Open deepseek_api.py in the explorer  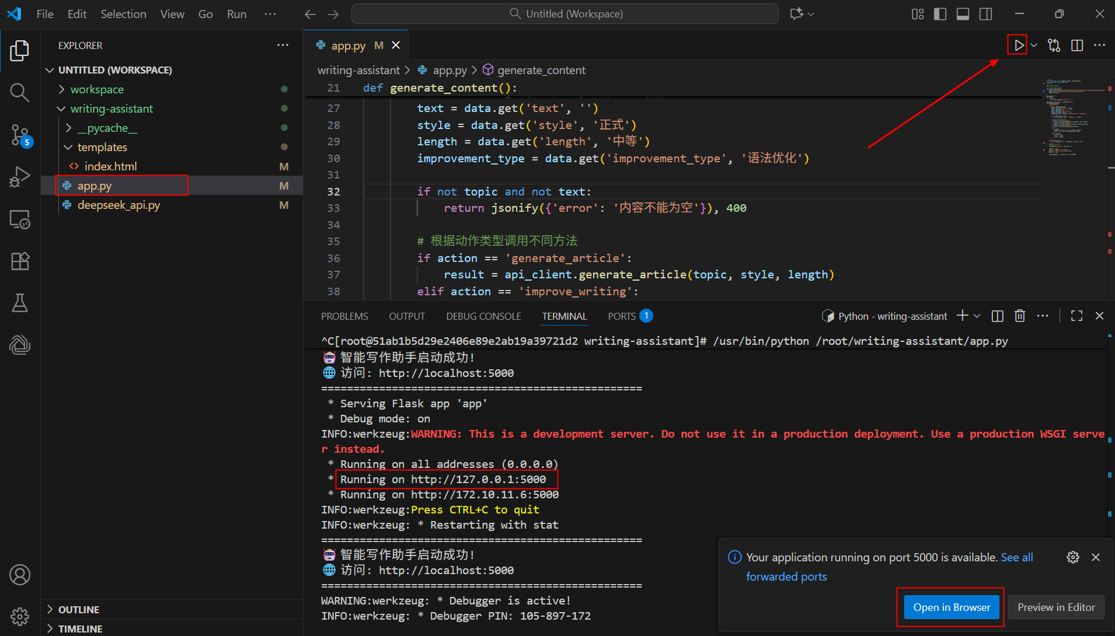119,205
